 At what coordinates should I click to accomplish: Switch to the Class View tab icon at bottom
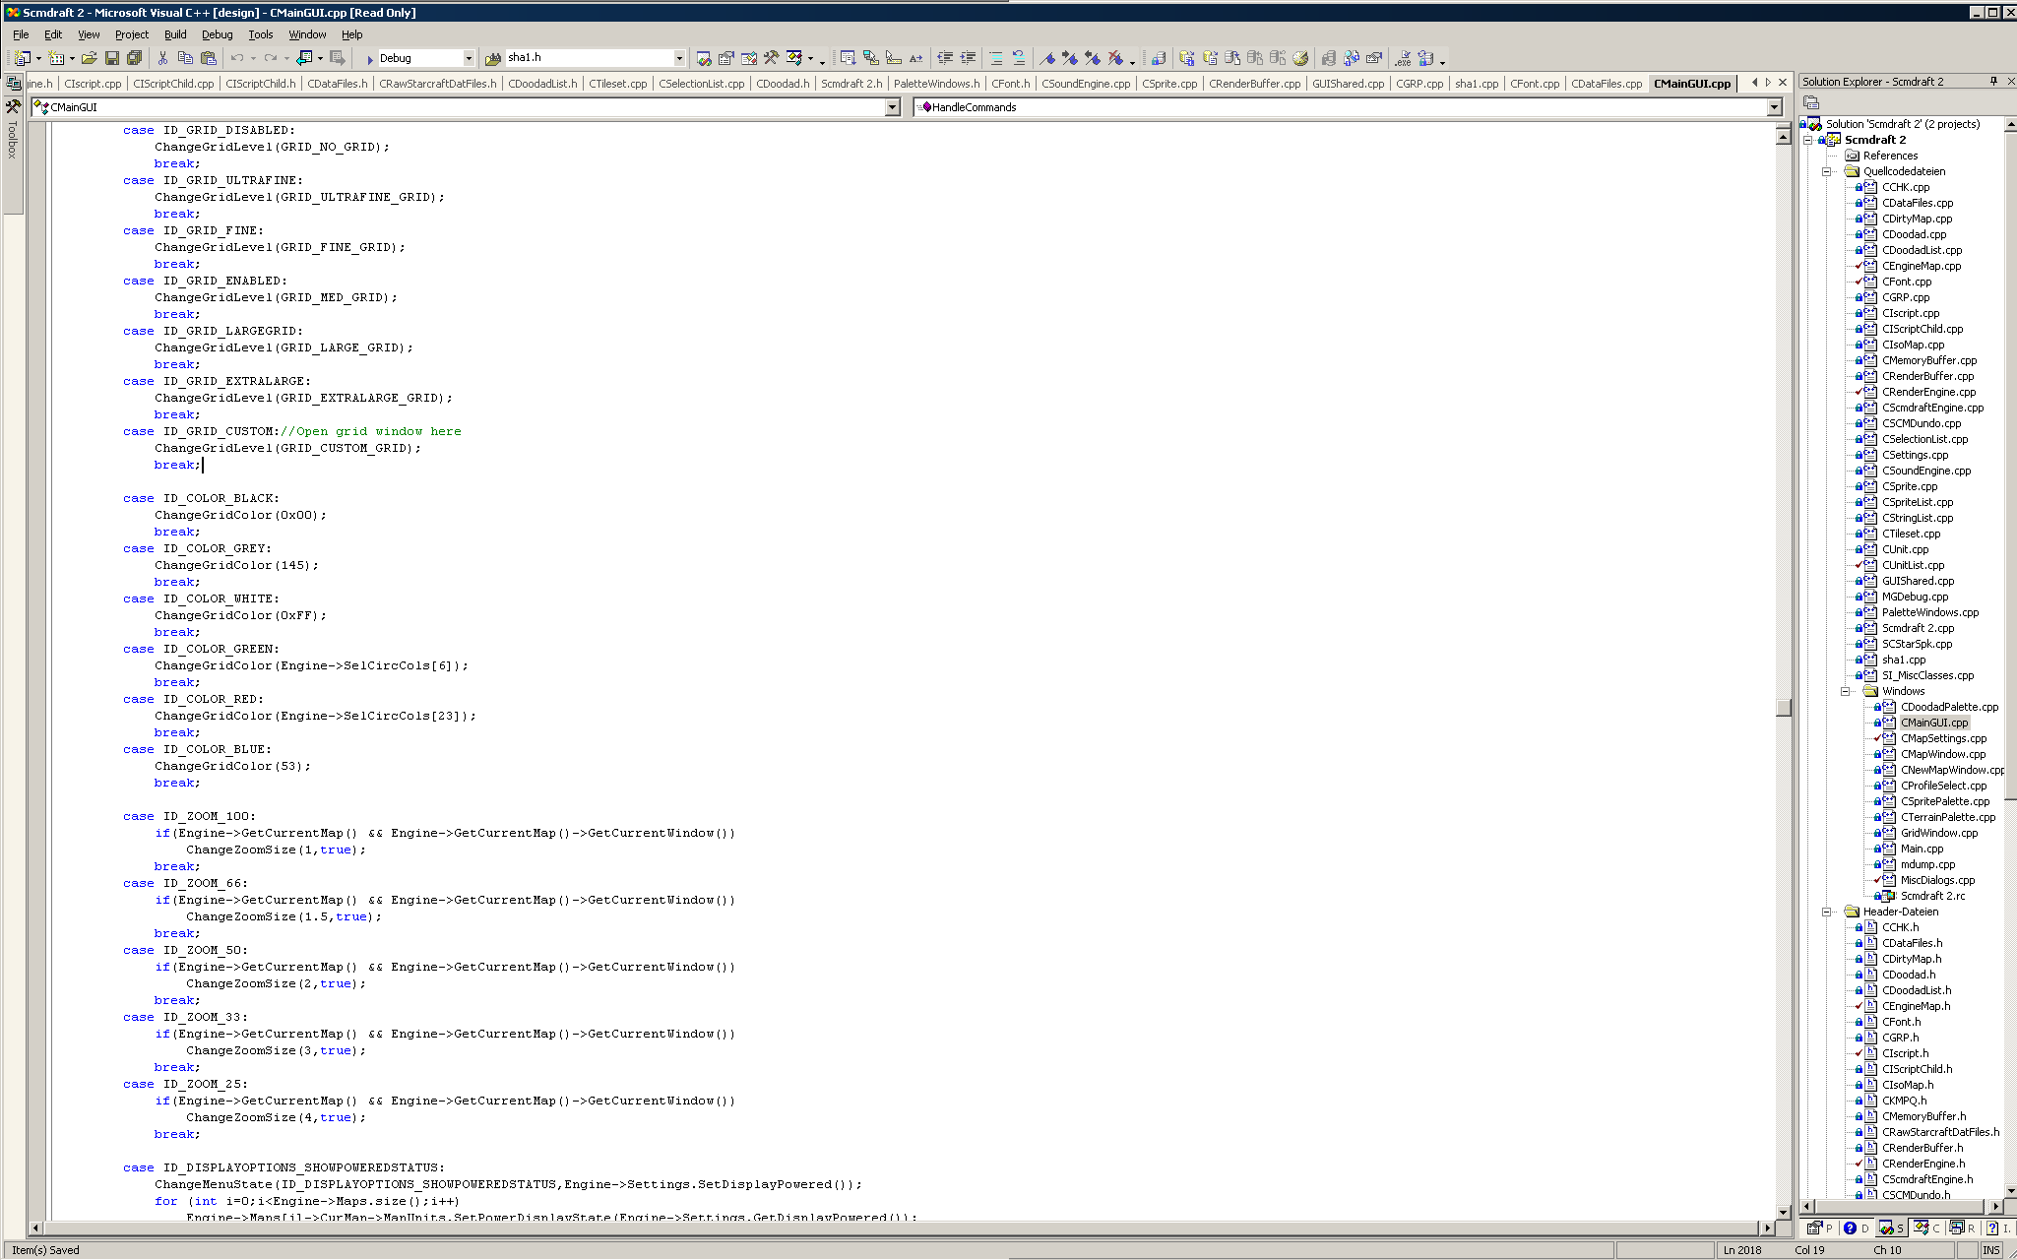click(x=1924, y=1228)
